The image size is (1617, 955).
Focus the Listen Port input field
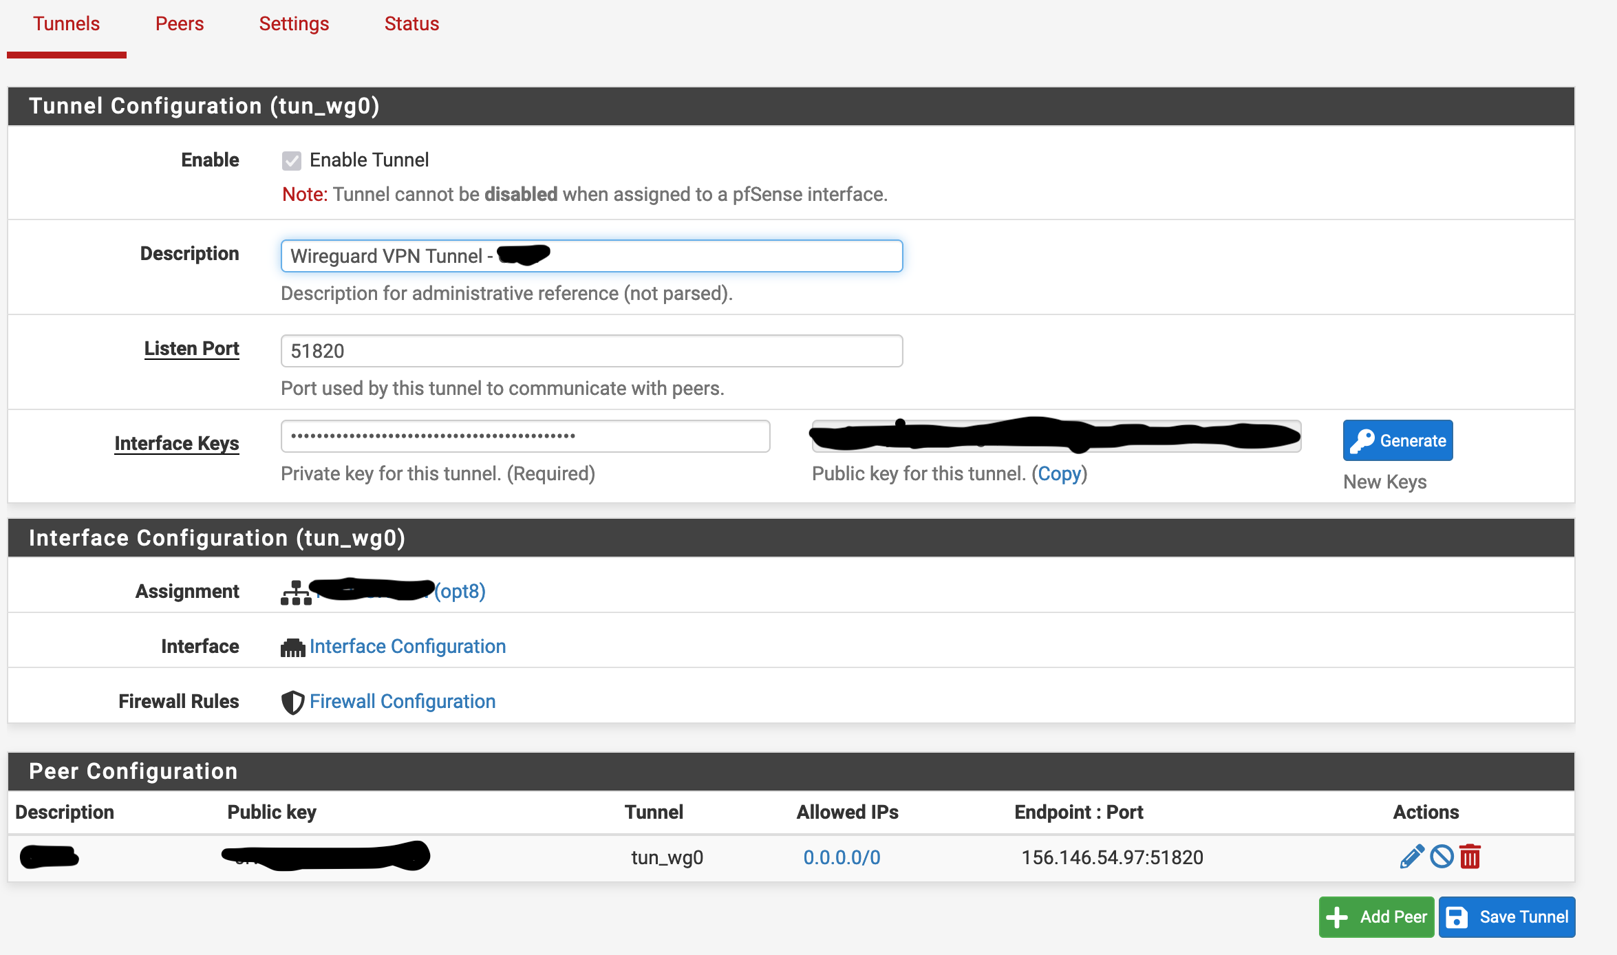[x=592, y=351]
